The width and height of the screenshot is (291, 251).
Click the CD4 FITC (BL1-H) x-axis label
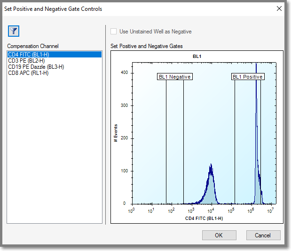point(204,219)
